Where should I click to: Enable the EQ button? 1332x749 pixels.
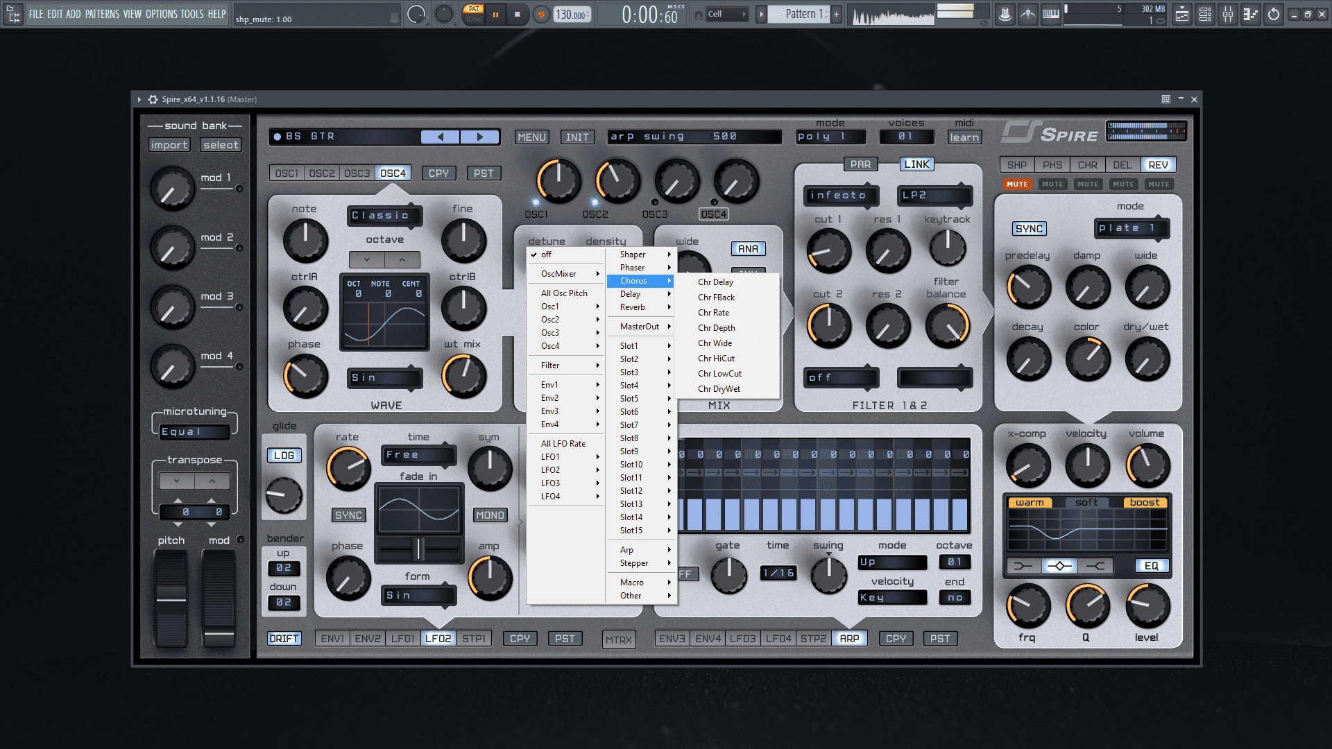click(1151, 566)
